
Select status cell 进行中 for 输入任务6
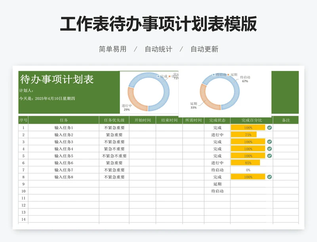point(217,163)
